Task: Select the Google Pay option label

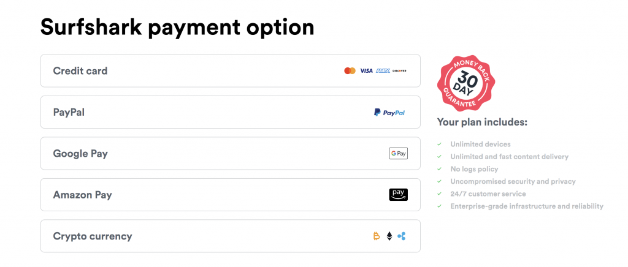Action: [80, 154]
